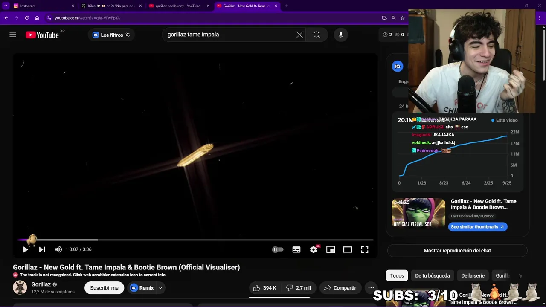Image resolution: width=546 pixels, height=307 pixels.
Task: Click the scrobbler track not recognized notice
Action: coord(93,275)
